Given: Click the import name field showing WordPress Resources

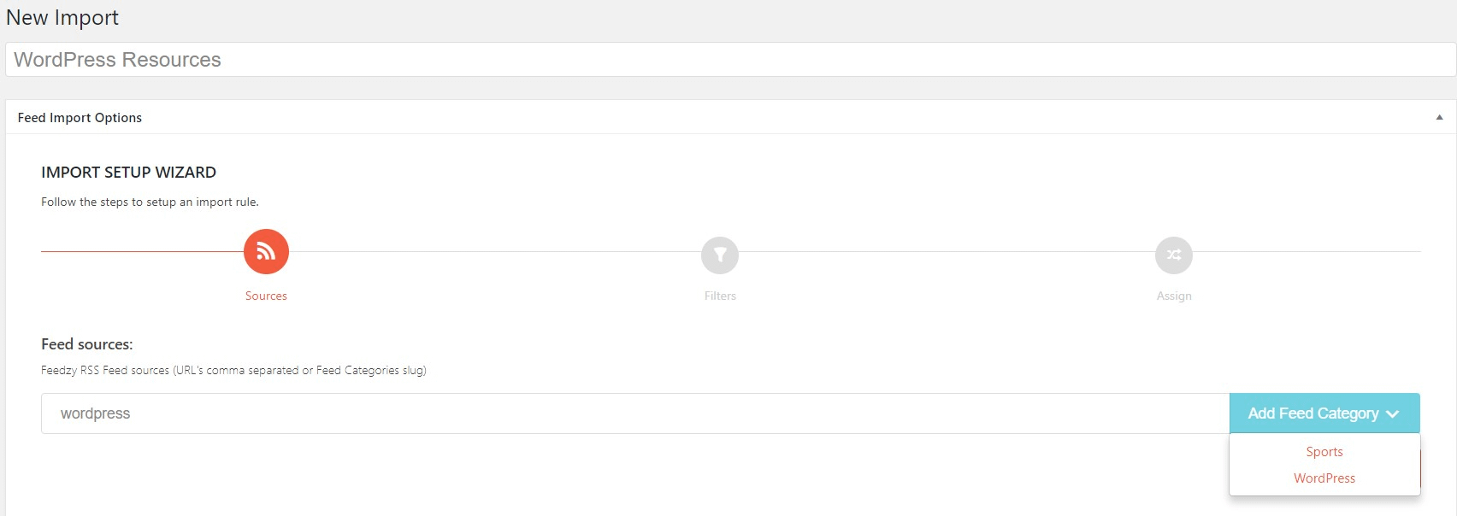Looking at the screenshot, I should coord(727,59).
